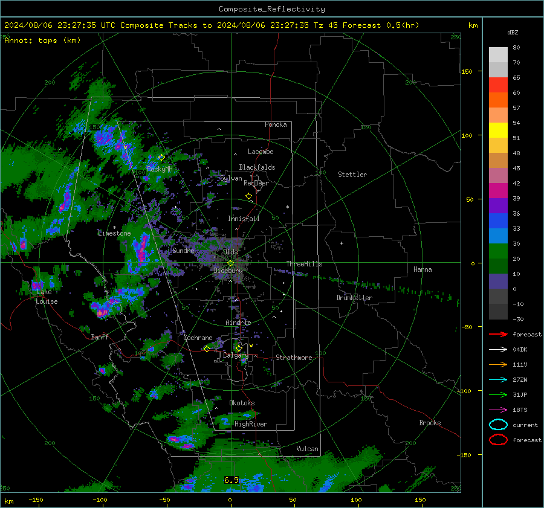Click the Limestone label
This screenshot has width=544, height=508.
point(114,233)
